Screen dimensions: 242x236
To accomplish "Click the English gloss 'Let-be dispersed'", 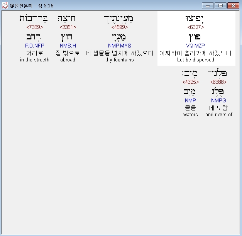I will (x=196, y=60).
